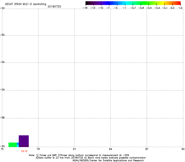
Task: Click latitude axis label -22
Action: (2, 35)
